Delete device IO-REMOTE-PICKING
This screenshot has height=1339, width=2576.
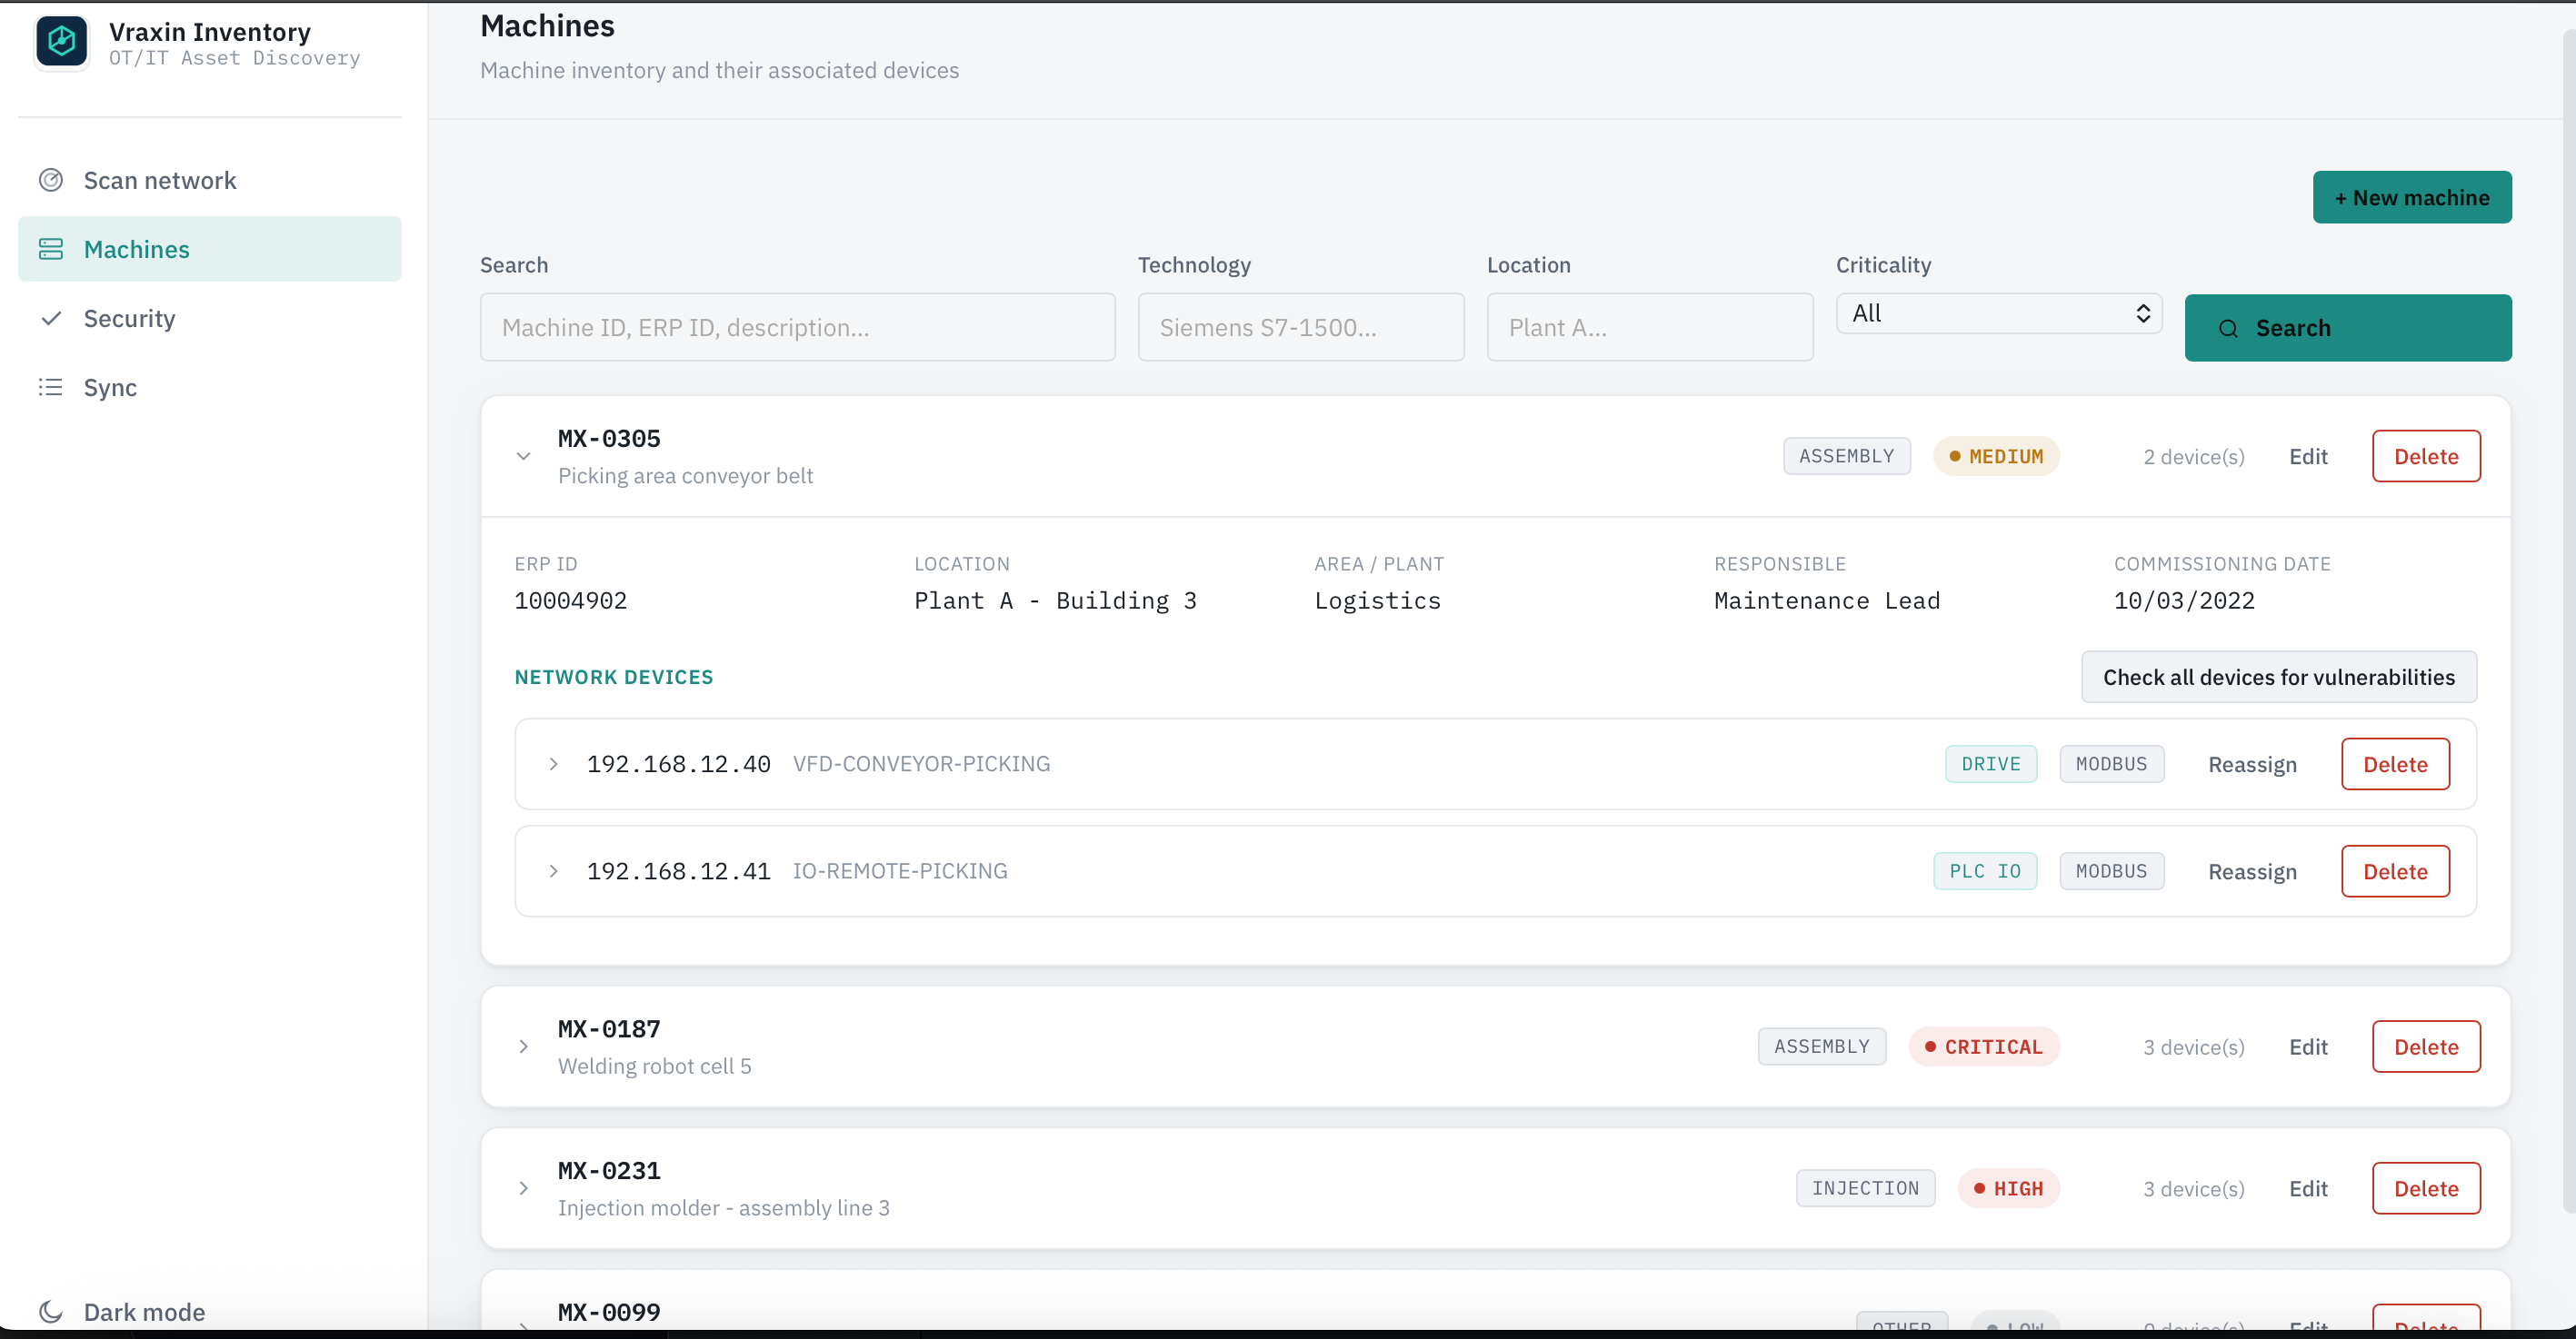[x=2394, y=871]
